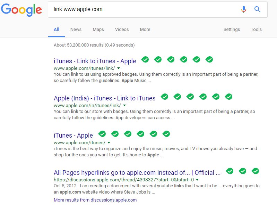Screen dimensions: 277x205
Task: Switch to the Maps tab
Action: pos(98,30)
